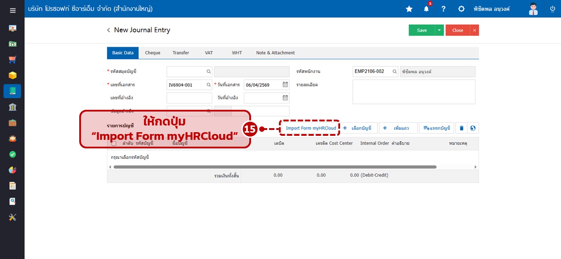The image size is (561, 259).
Task: Open settings gear icon in header
Action: [461, 9]
